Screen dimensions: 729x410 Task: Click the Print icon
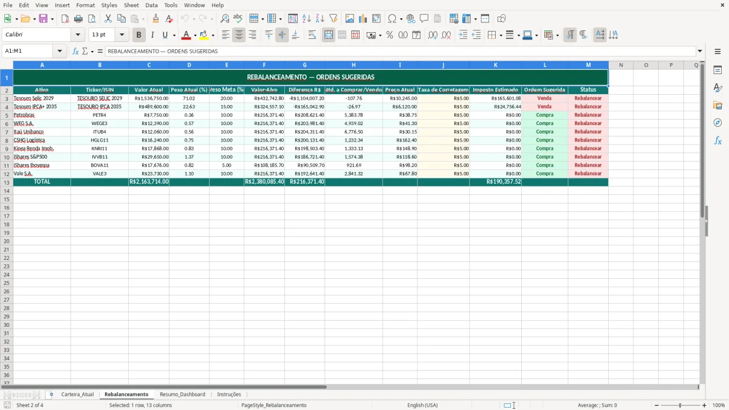[78, 19]
